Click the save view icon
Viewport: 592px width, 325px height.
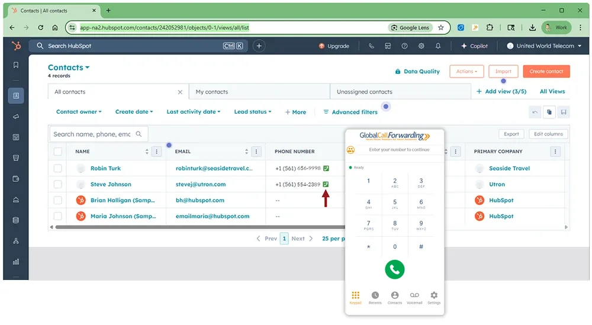[x=564, y=112]
